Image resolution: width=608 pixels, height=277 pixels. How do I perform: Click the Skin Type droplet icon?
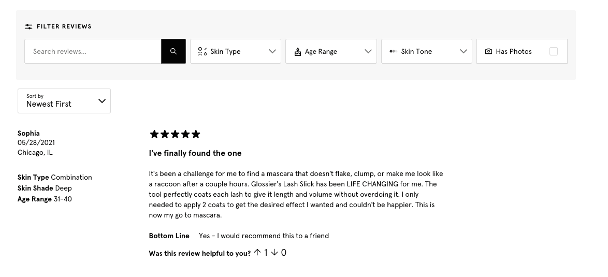tap(202, 51)
